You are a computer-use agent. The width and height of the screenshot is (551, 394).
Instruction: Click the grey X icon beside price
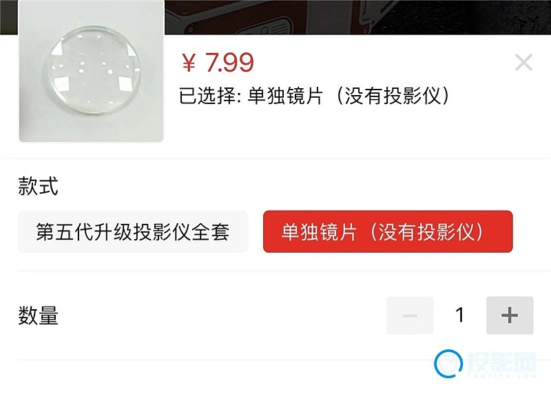coord(523,63)
